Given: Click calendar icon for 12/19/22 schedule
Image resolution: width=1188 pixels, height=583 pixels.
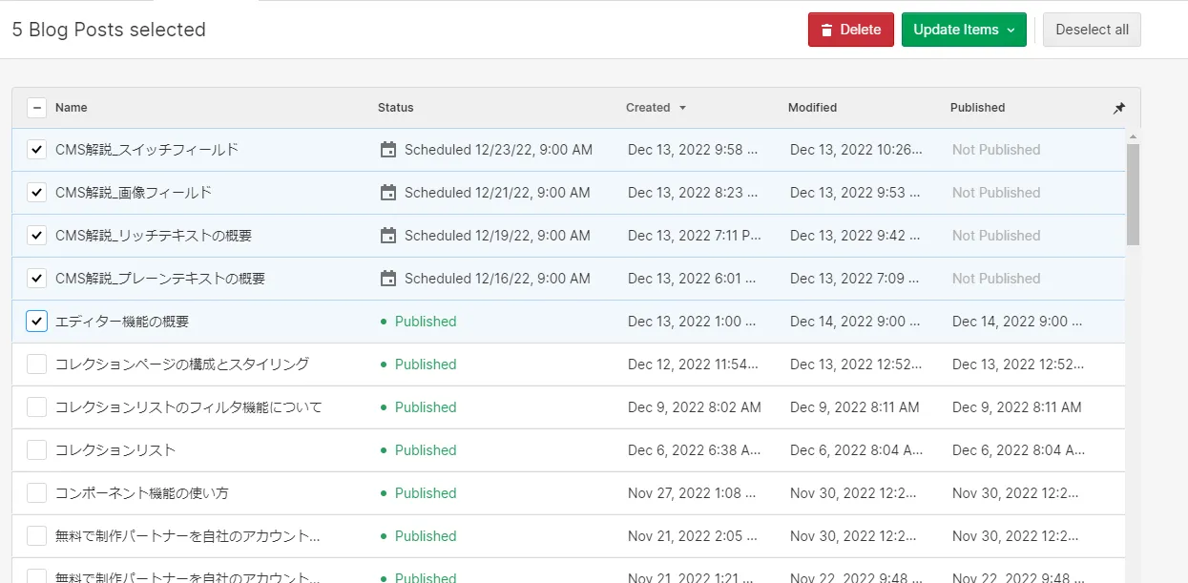Looking at the screenshot, I should pyautogui.click(x=387, y=236).
